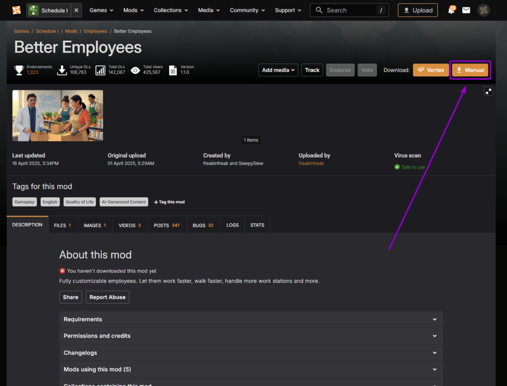Screen dimensions: 507x386
Task: Click the Share button
Action: click(x=70, y=297)
